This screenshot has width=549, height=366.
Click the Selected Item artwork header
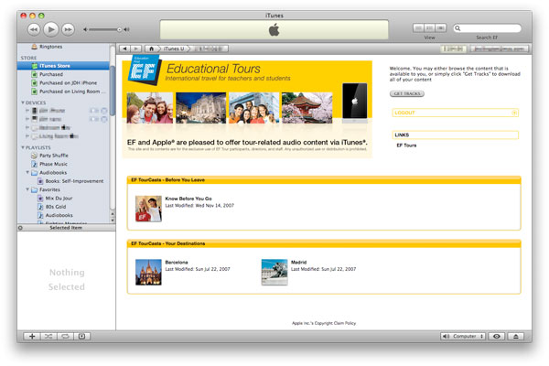(66, 228)
